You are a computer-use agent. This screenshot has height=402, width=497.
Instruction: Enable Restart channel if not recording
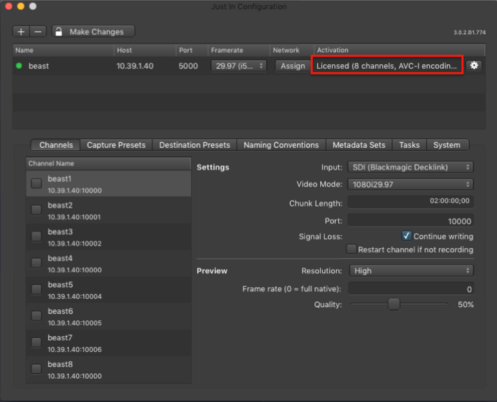point(351,249)
